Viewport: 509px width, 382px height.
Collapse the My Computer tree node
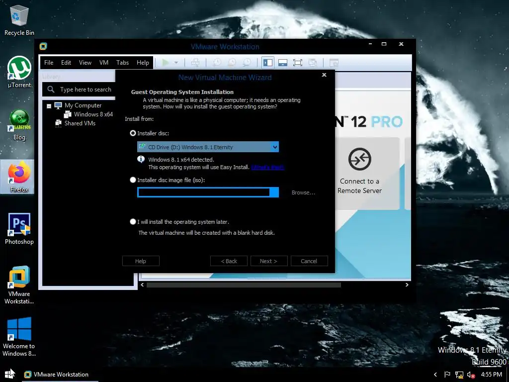49,106
